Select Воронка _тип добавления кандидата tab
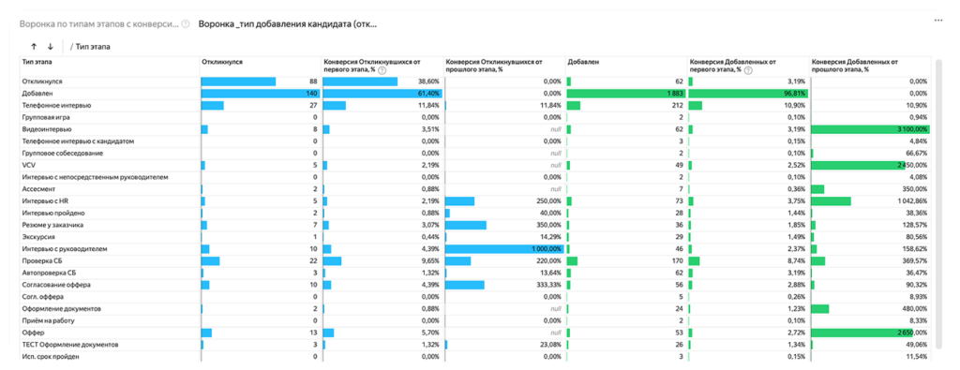The image size is (960, 370). click(x=287, y=24)
